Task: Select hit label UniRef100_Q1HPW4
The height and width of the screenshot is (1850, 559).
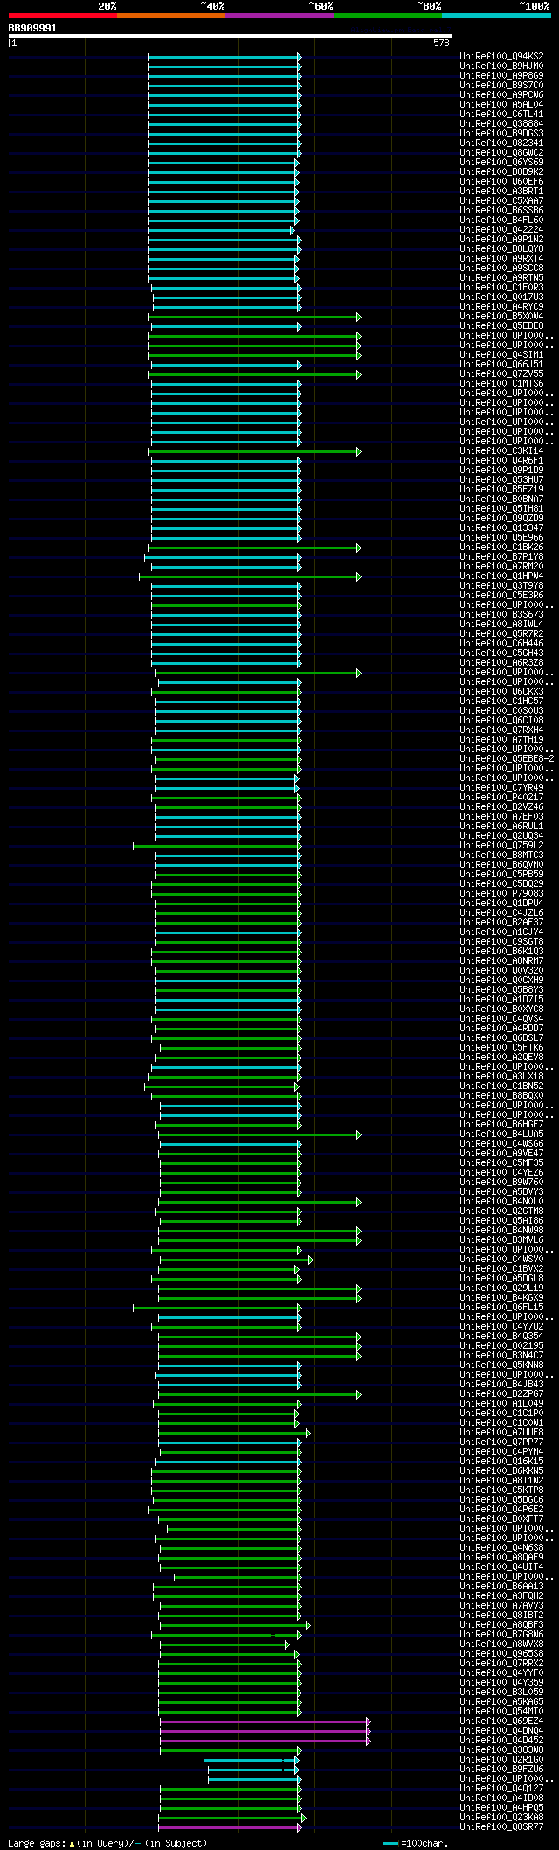Action: tap(501, 576)
